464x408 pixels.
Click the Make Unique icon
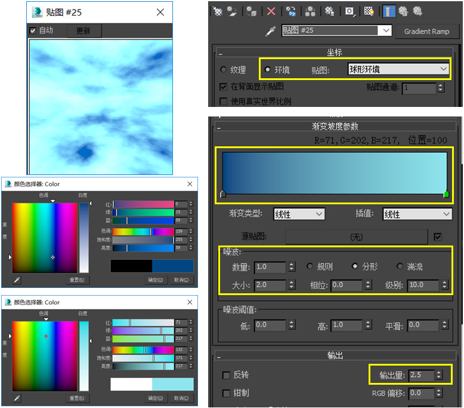pyautogui.click(x=310, y=11)
